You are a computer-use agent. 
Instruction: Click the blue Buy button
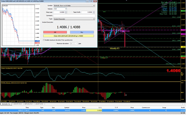(82, 32)
